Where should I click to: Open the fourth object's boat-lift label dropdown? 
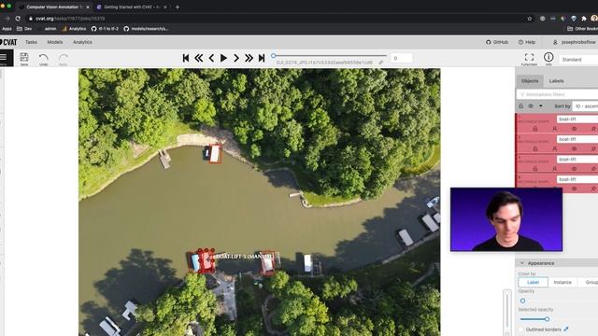pyautogui.click(x=577, y=179)
